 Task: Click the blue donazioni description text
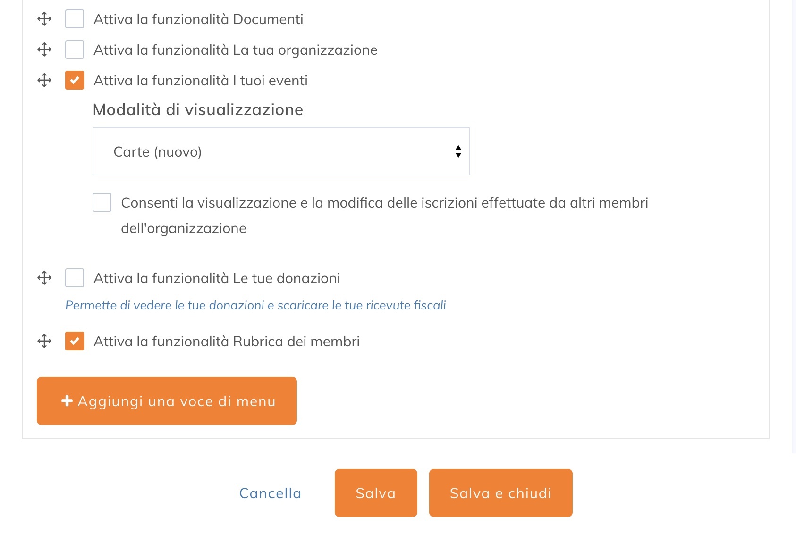point(255,305)
